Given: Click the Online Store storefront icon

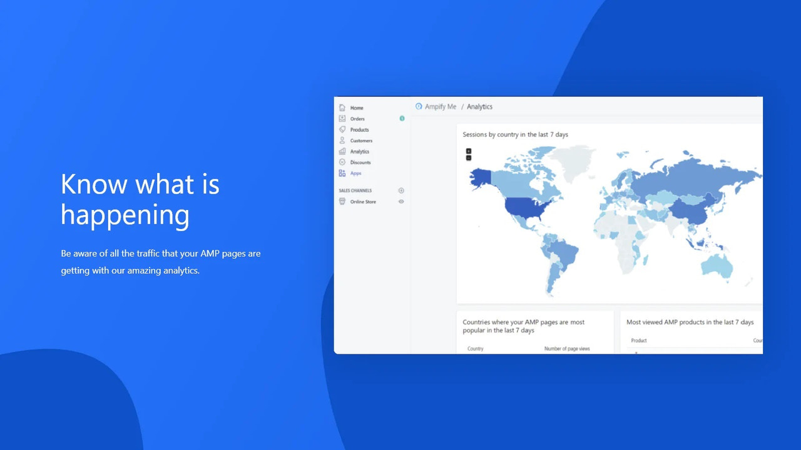Looking at the screenshot, I should click(x=342, y=201).
